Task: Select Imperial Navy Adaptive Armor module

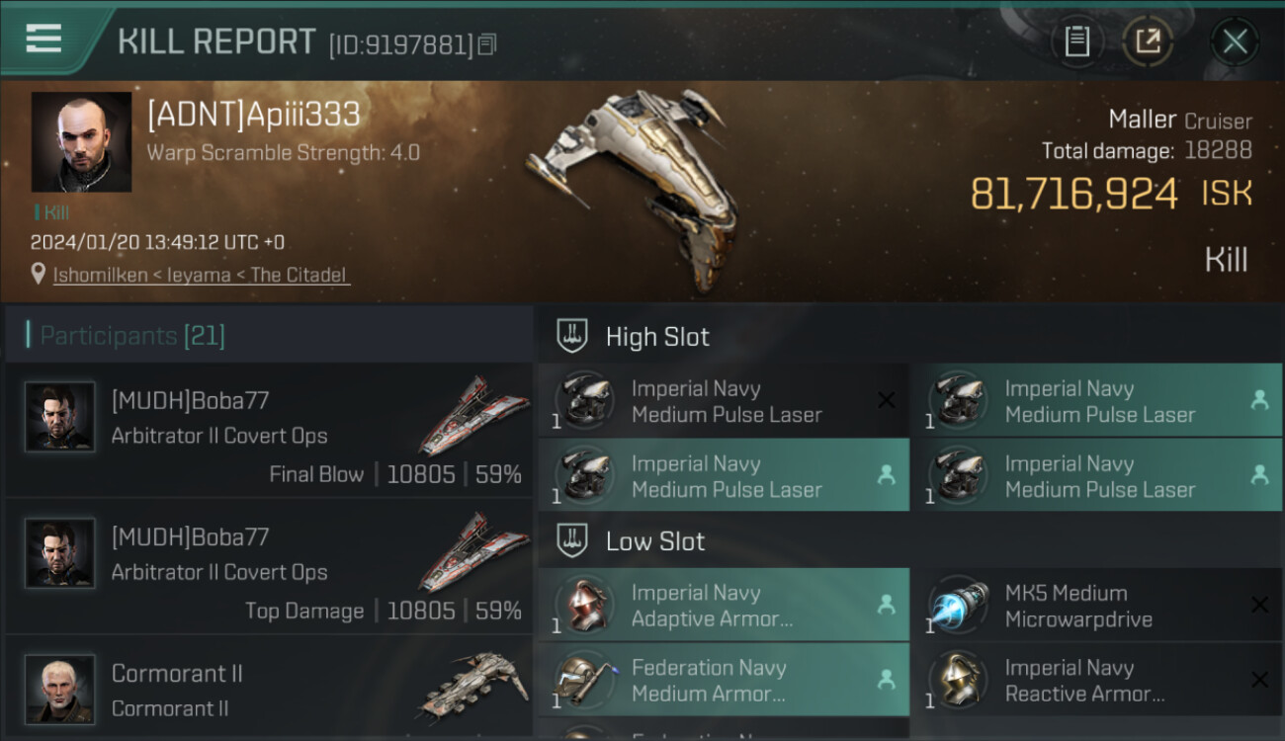Action: [x=724, y=606]
